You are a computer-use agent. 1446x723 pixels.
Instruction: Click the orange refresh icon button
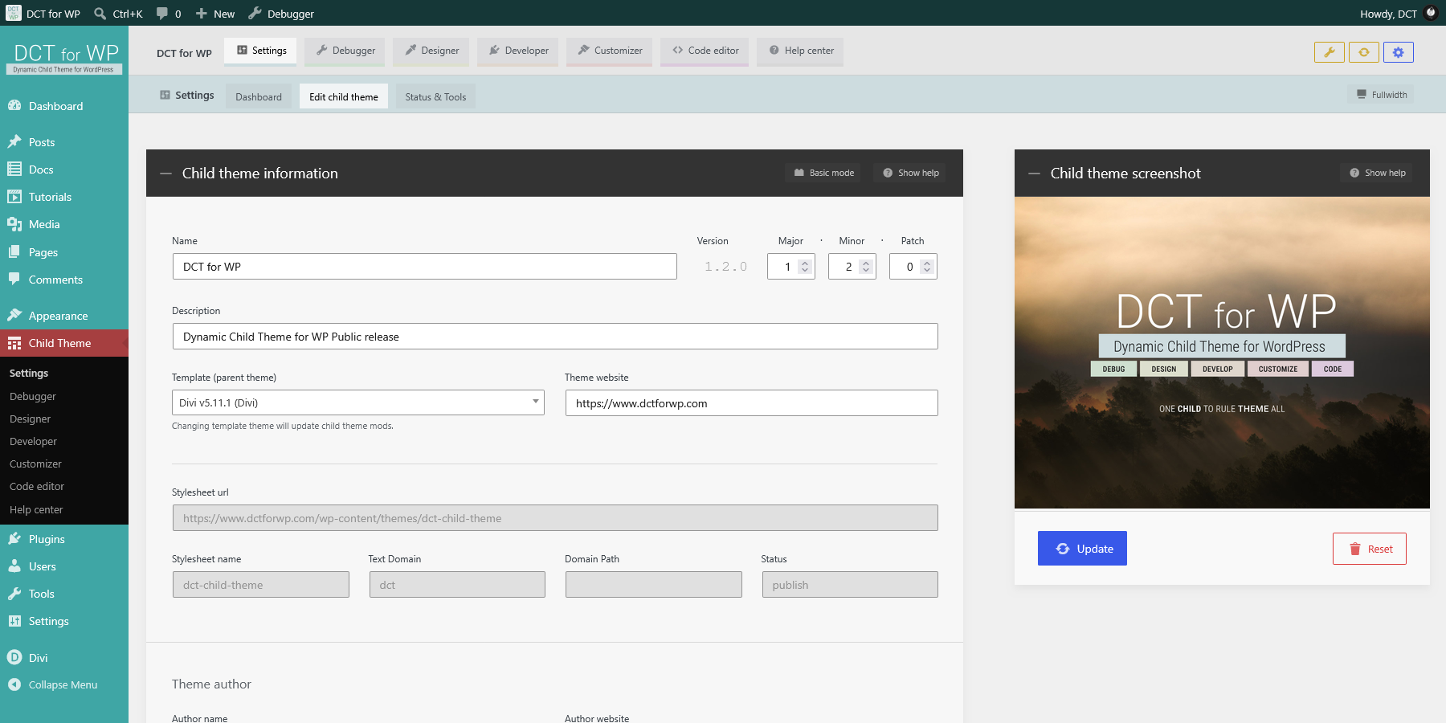1364,52
